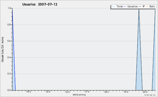This screenshot has width=158, height=97.
Task: Click the '0.8' y-axis value
Action: 9,25
